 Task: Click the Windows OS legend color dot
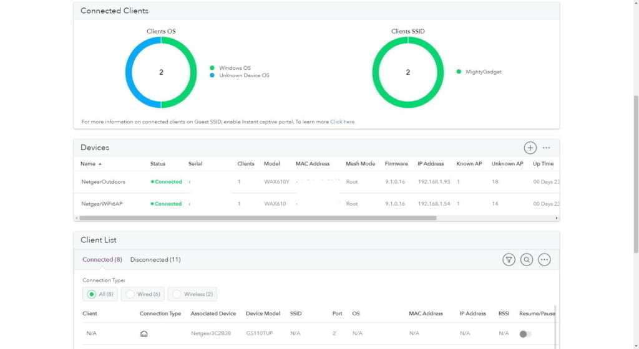[x=212, y=68]
